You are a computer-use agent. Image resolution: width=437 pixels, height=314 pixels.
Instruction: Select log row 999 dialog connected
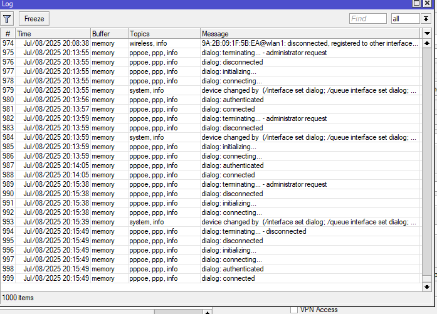[x=211, y=278]
